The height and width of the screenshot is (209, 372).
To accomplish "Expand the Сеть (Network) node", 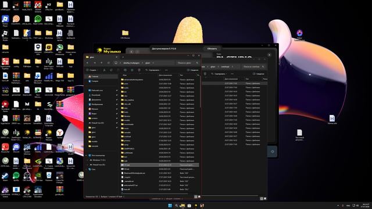I will 87,169.
